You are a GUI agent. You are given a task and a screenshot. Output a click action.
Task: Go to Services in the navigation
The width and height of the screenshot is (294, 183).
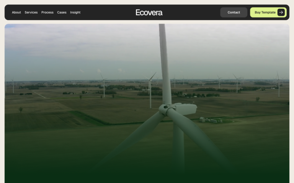(x=31, y=12)
